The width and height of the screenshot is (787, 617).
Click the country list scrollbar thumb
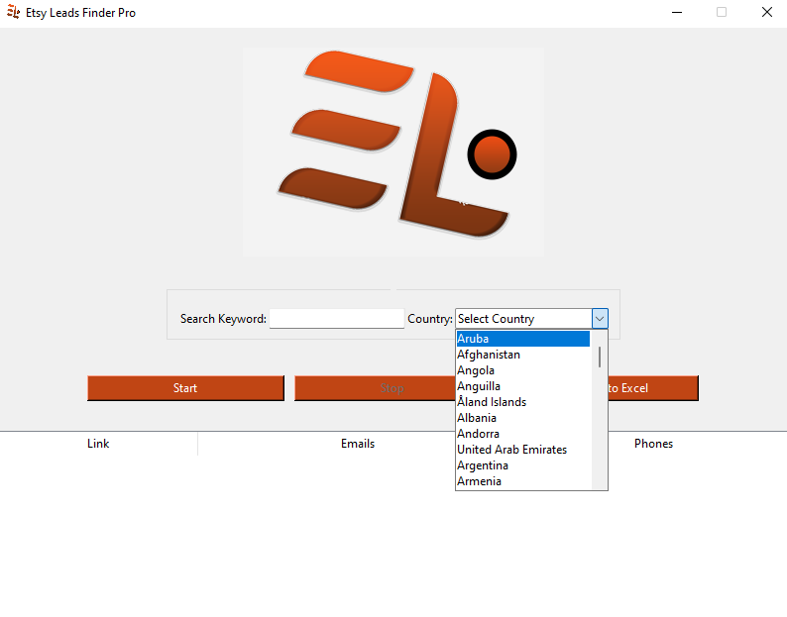(600, 358)
